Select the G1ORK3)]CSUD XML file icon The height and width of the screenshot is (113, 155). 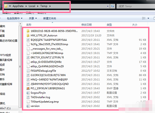pyautogui.click(x=28, y=75)
